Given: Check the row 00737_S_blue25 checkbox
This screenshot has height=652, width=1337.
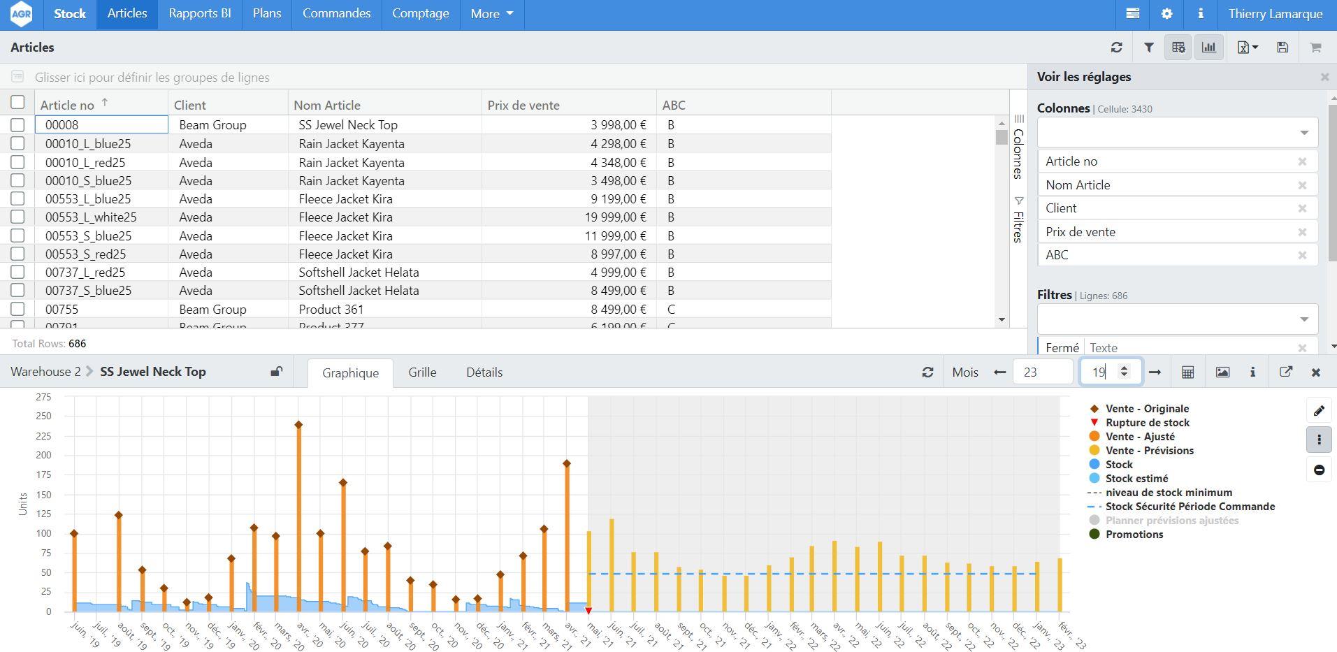Looking at the screenshot, I should point(17,290).
